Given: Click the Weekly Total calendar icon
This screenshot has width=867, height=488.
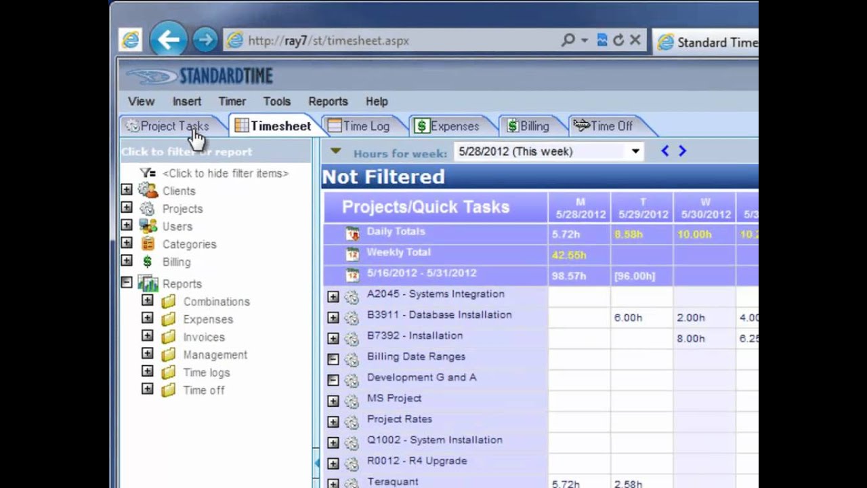Looking at the screenshot, I should click(352, 254).
